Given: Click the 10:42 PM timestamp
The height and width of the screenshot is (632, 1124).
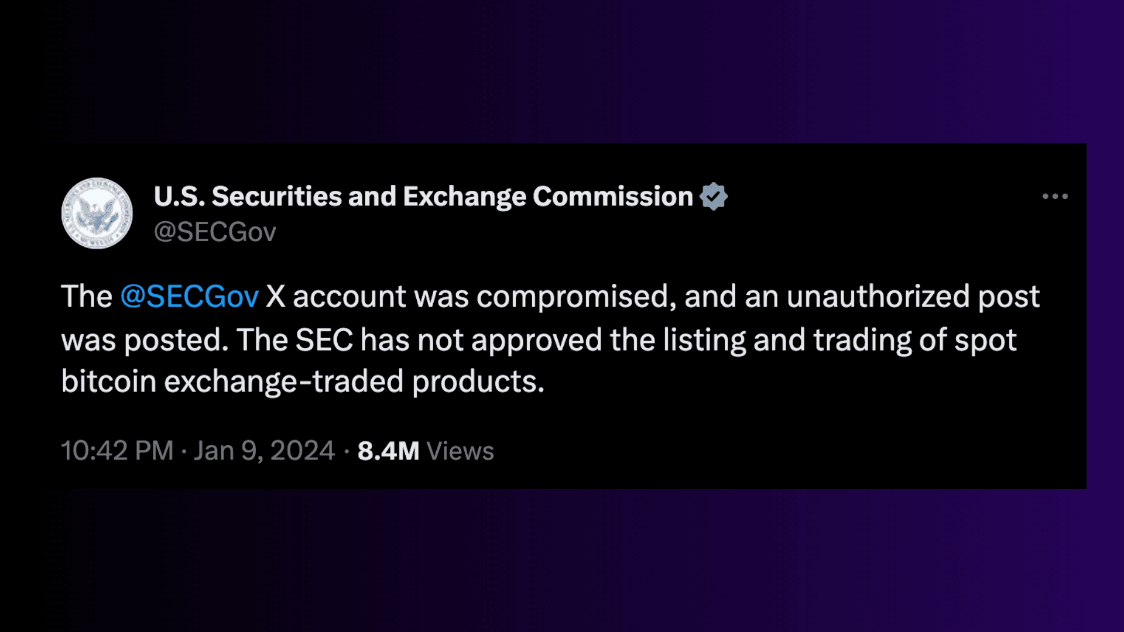Looking at the screenshot, I should click(117, 451).
